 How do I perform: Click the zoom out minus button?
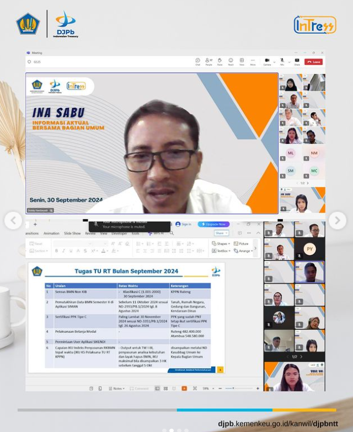tap(220, 388)
